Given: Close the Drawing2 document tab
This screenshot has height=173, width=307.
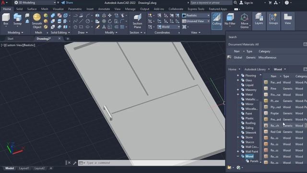Looking at the screenshot, I should [x=59, y=38].
